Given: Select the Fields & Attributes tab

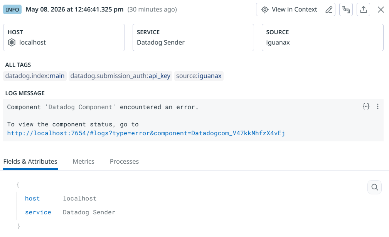Looking at the screenshot, I should [x=30, y=162].
